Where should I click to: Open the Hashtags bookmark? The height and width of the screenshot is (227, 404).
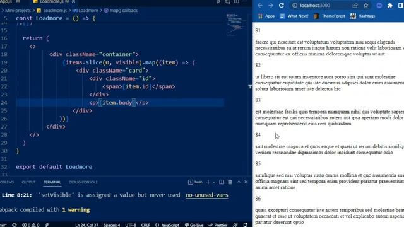point(363,16)
